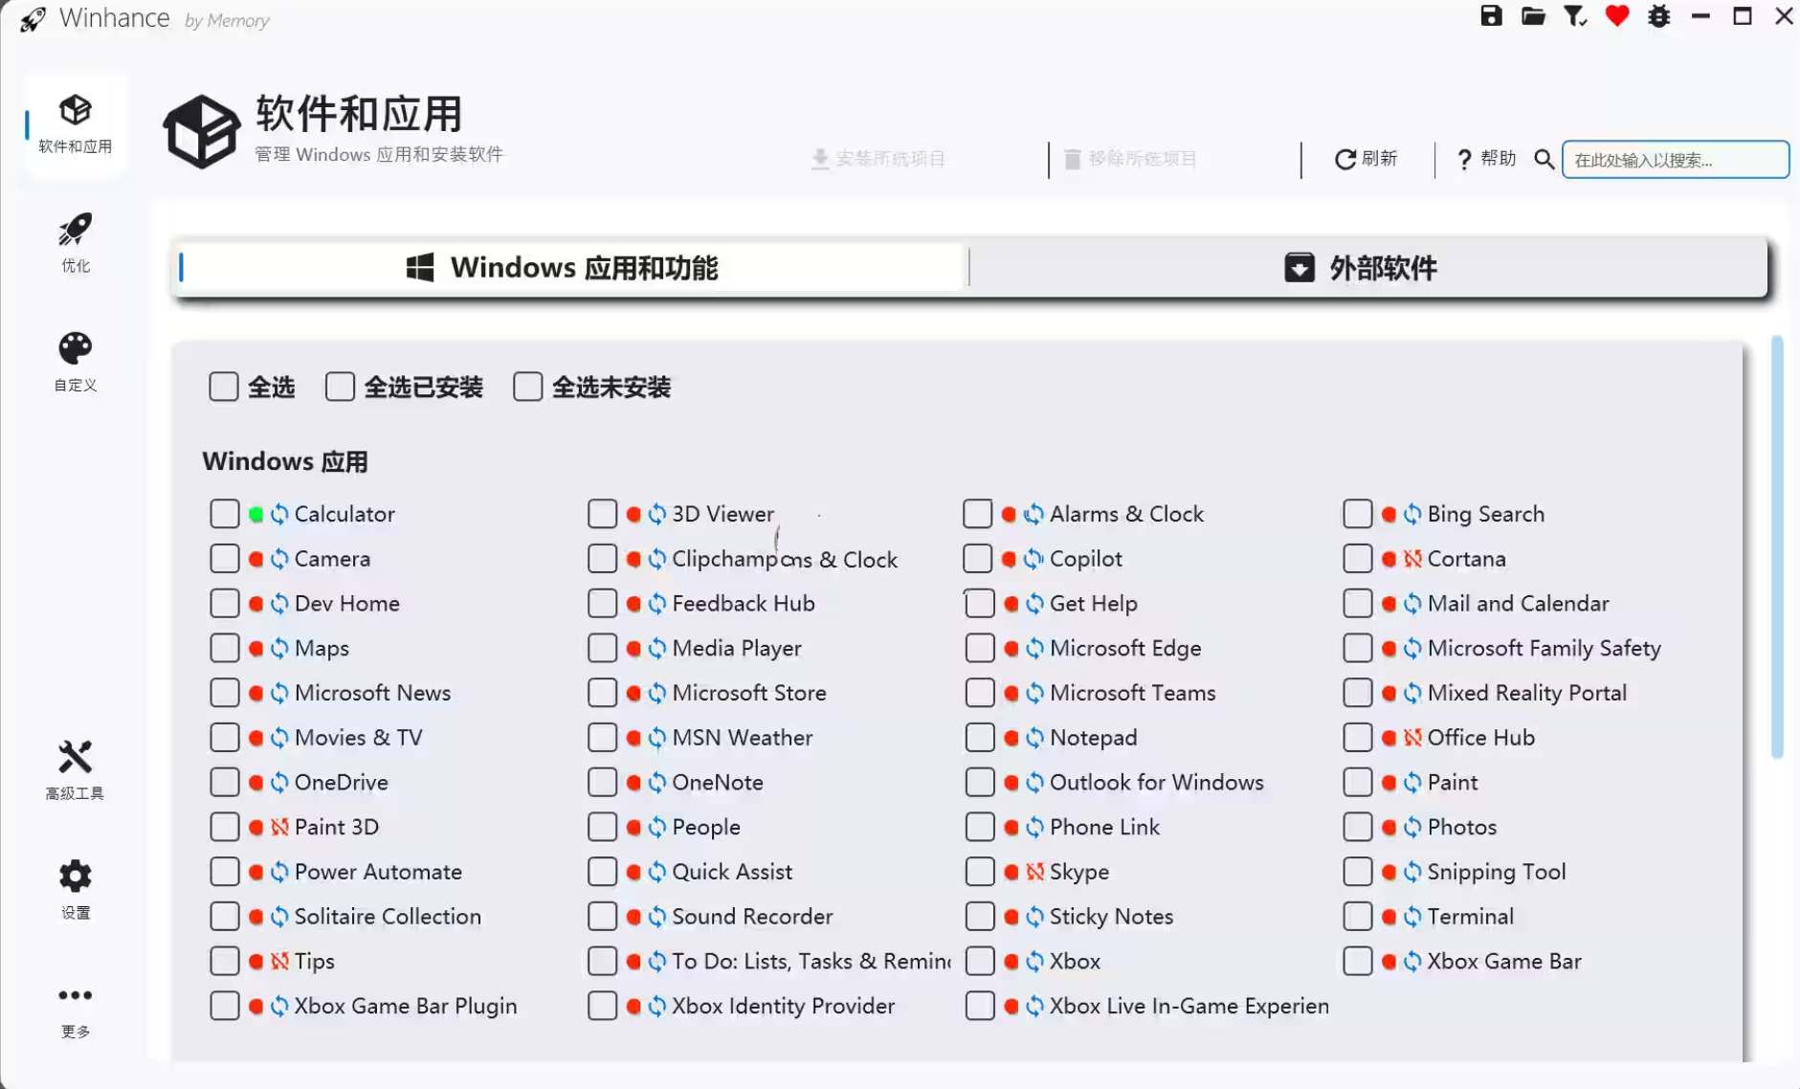Click the bug report icon
1800x1089 pixels.
pos(1659,16)
